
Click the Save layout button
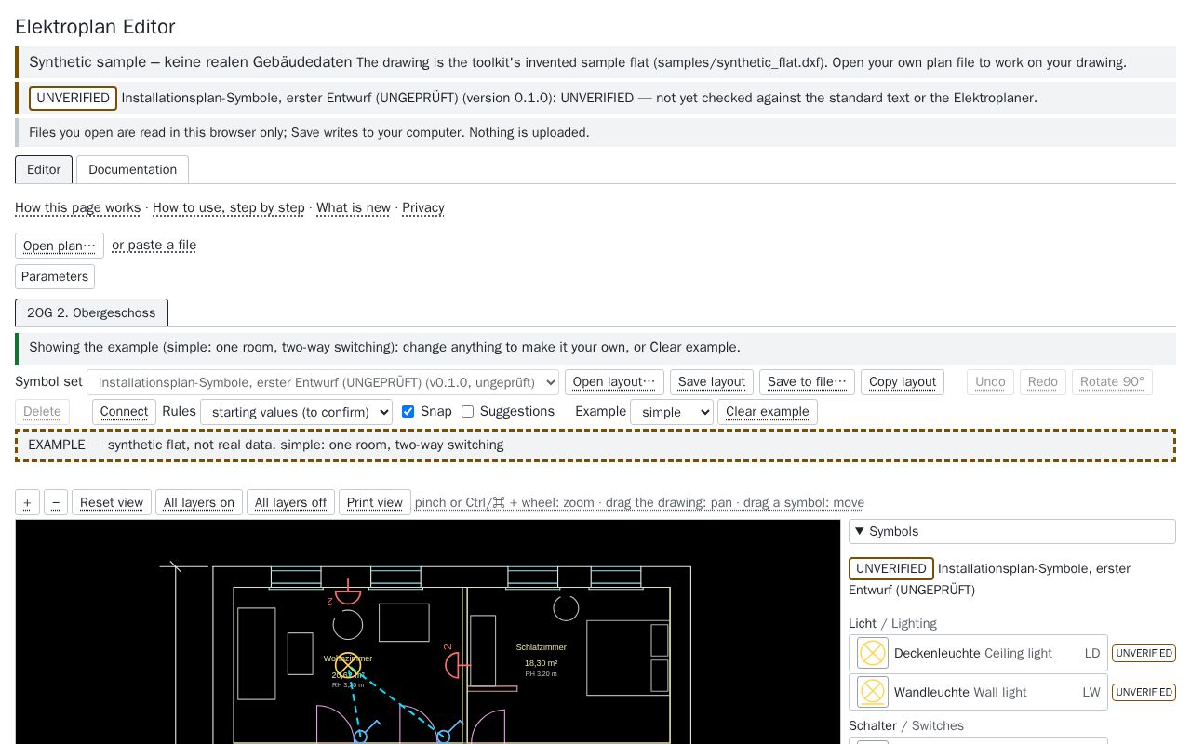tap(712, 382)
